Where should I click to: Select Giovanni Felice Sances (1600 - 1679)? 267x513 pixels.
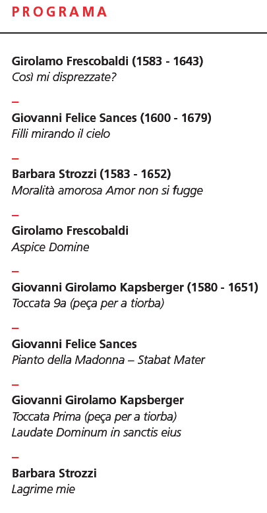pos(111,118)
